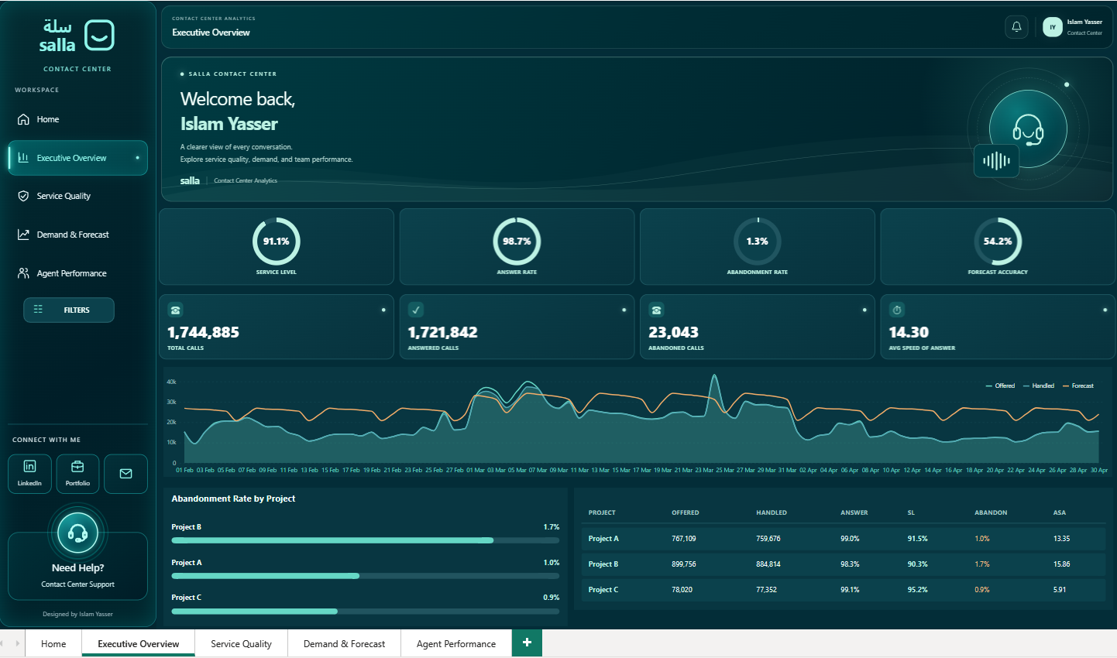Add a new sheet with plus button
The width and height of the screenshot is (1117, 658).
click(x=527, y=643)
